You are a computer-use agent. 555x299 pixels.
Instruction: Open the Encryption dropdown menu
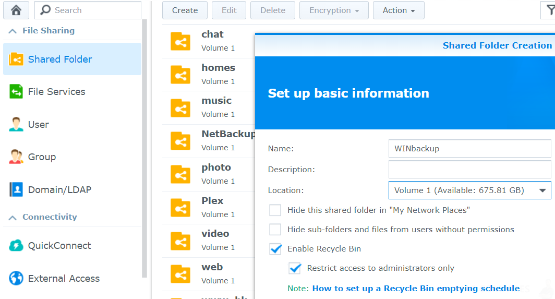click(334, 10)
